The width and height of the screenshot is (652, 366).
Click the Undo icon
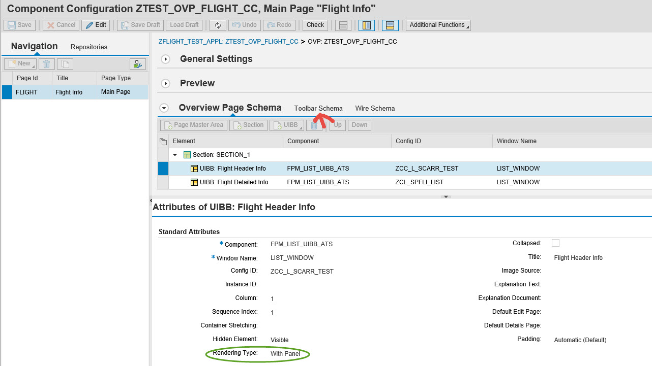(244, 25)
